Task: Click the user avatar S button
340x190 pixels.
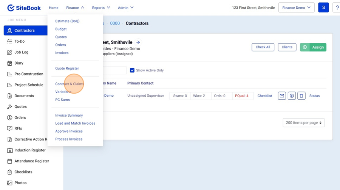Action: click(x=323, y=8)
